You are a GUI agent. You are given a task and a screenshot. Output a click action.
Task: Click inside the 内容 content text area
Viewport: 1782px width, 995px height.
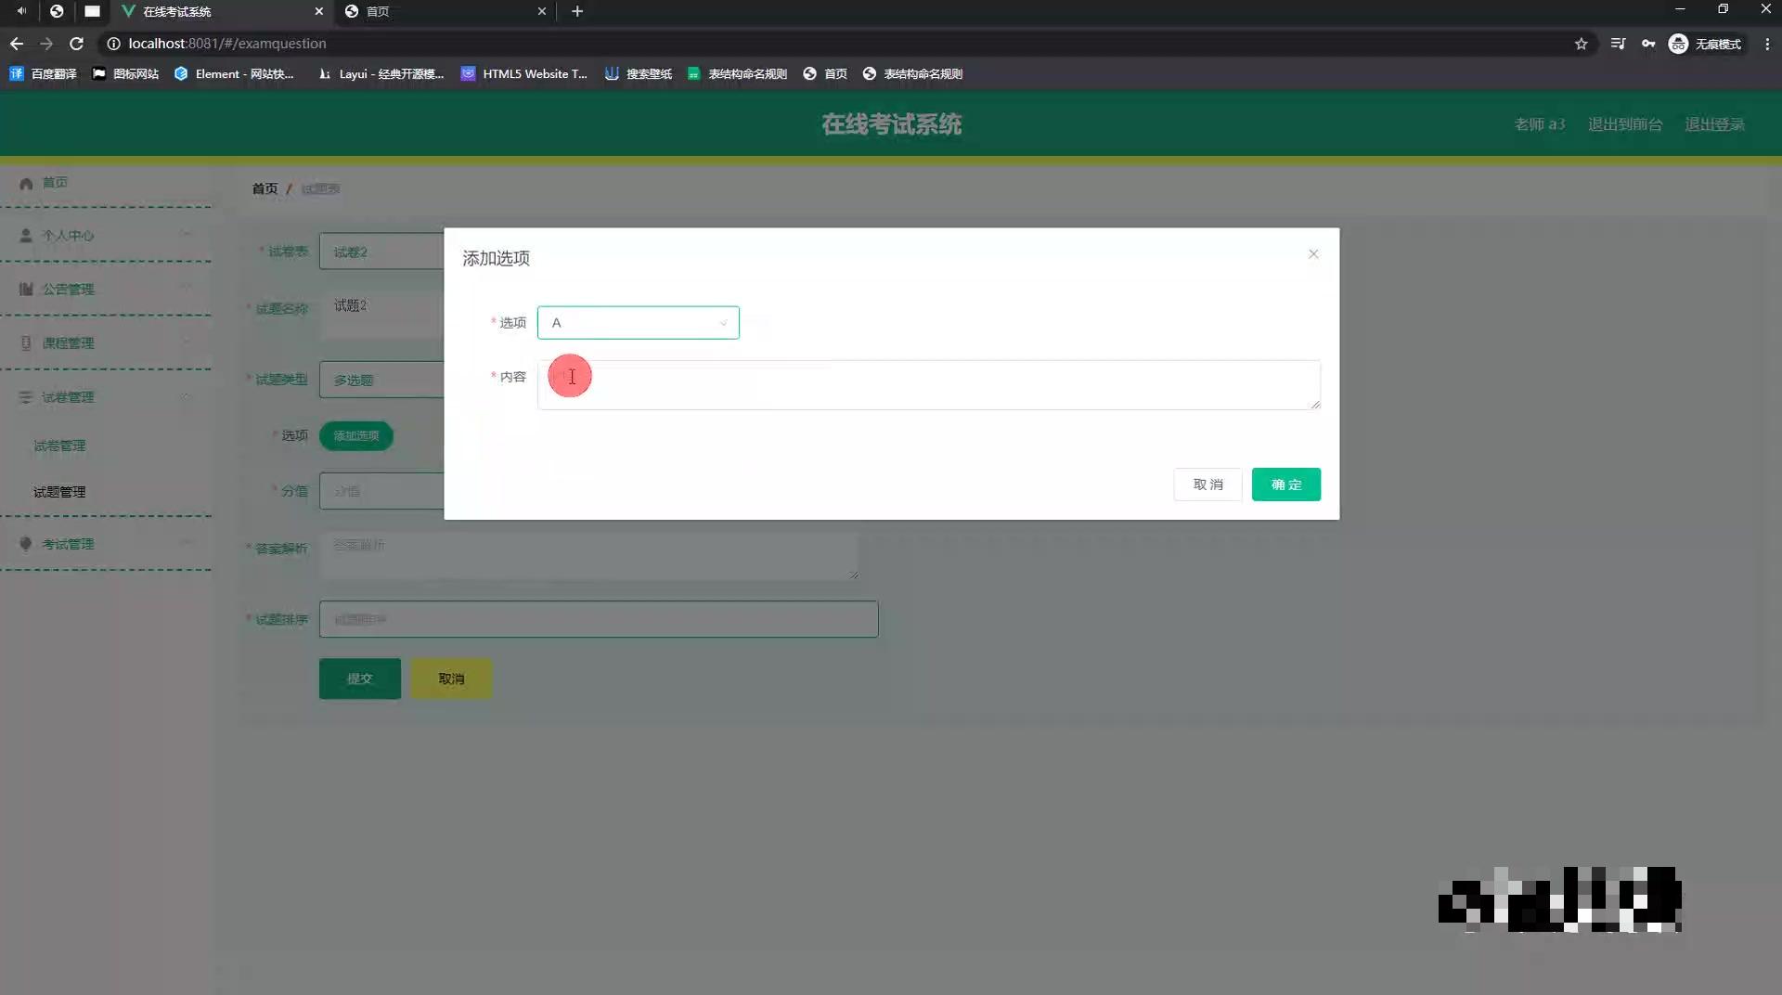click(928, 384)
